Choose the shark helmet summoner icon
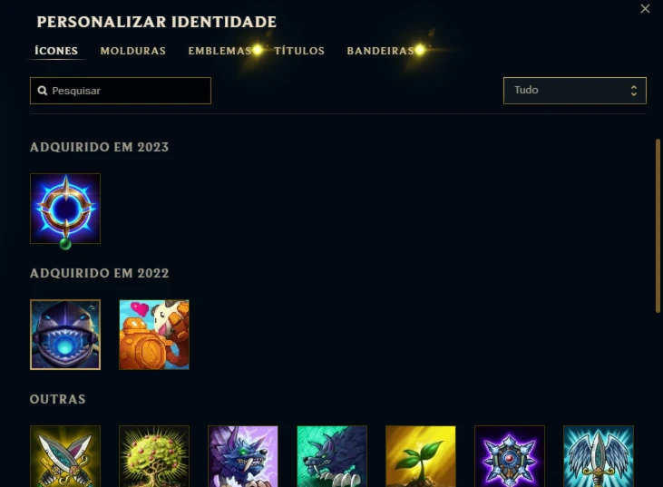 [x=65, y=335]
